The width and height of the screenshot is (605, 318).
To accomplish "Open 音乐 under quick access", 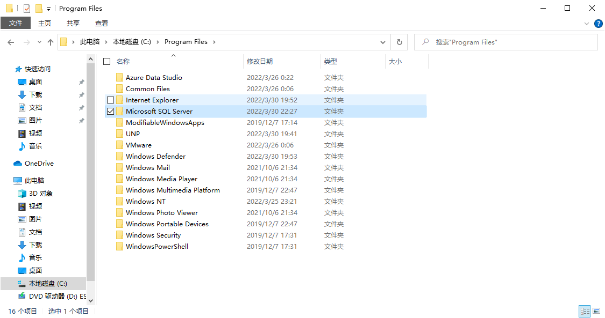I will pyautogui.click(x=35, y=146).
